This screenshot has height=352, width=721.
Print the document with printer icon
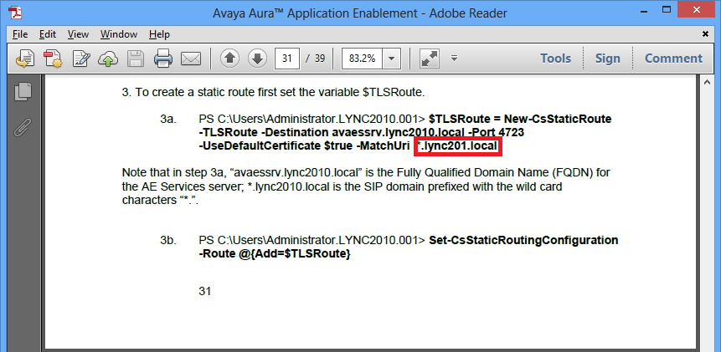pyautogui.click(x=163, y=59)
